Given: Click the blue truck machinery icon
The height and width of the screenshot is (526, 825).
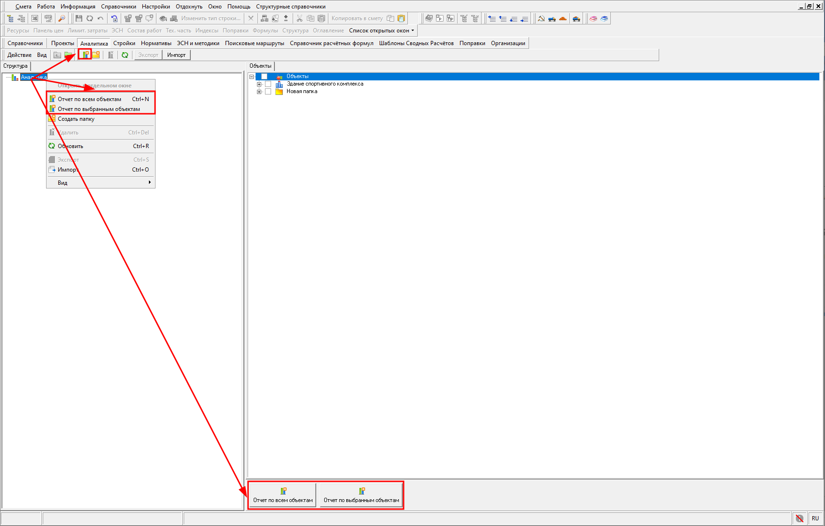Looking at the screenshot, I should tap(552, 19).
